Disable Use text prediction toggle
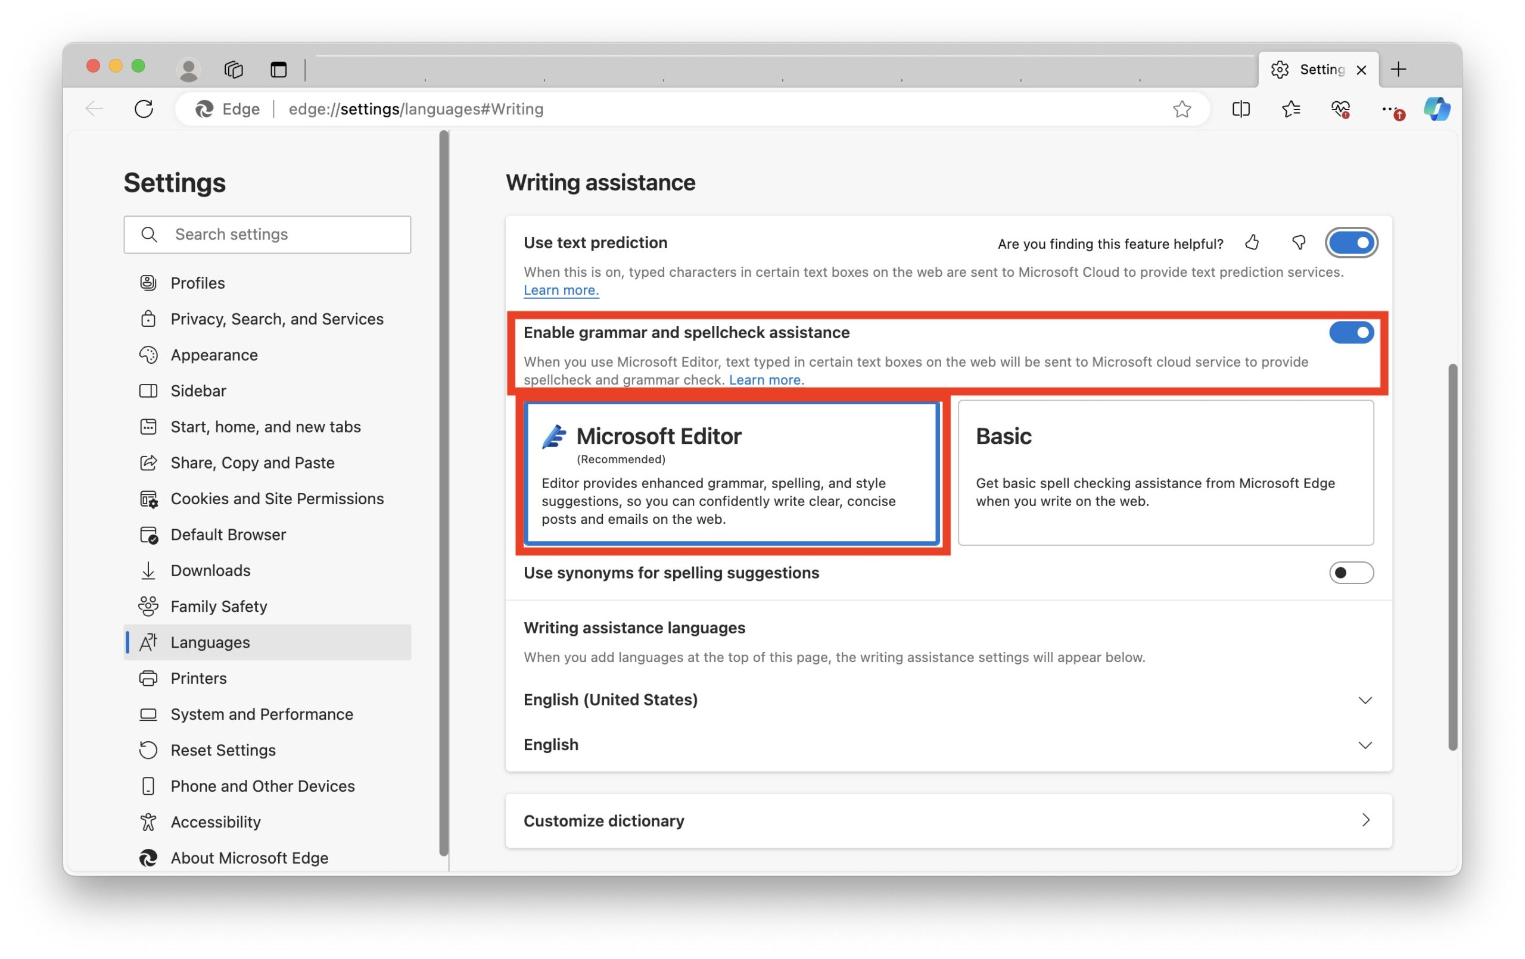 pos(1351,242)
